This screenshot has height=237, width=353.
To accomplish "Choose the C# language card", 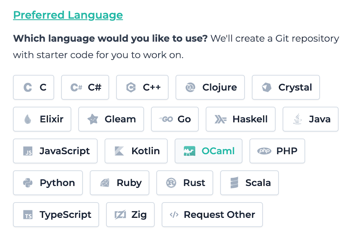I will (x=85, y=87).
